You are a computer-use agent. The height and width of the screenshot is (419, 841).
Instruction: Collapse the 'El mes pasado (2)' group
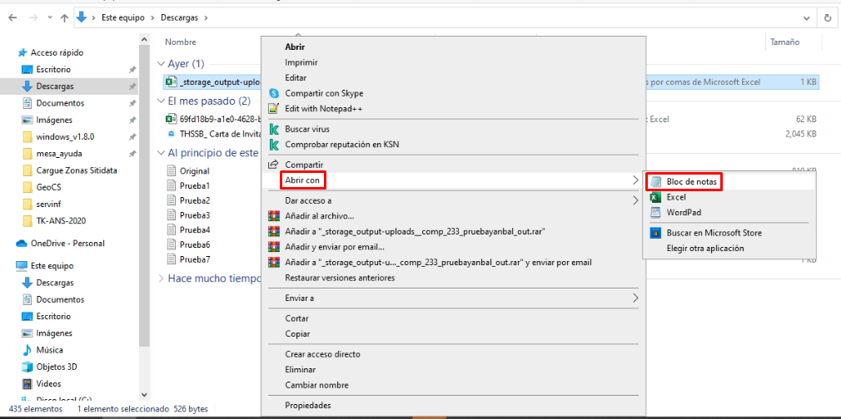[162, 101]
